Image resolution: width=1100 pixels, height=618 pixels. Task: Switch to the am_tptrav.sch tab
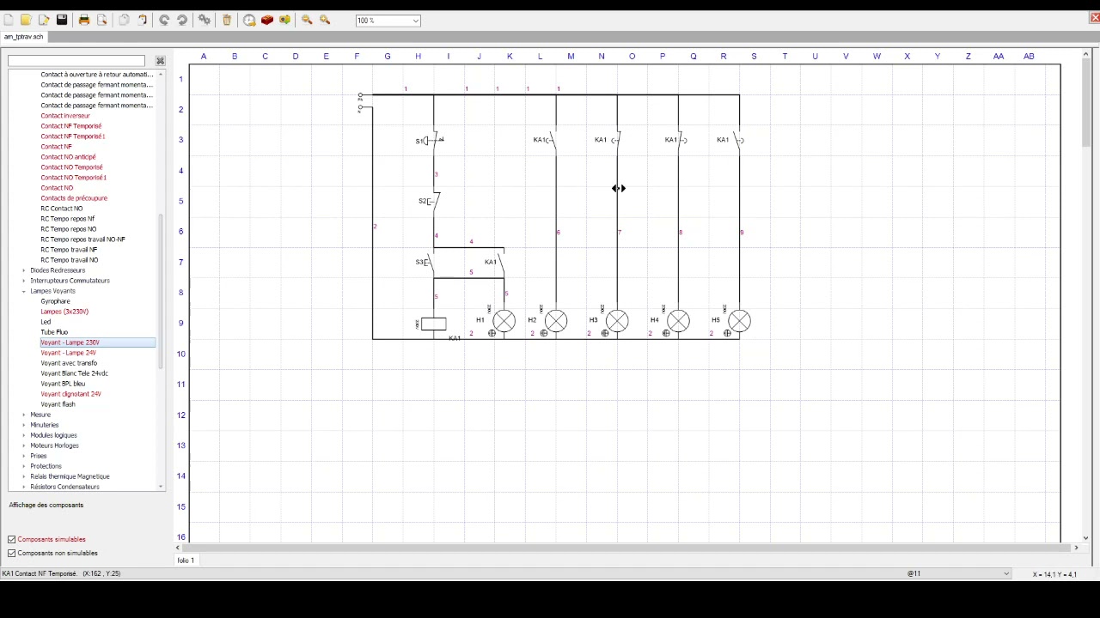click(x=23, y=37)
